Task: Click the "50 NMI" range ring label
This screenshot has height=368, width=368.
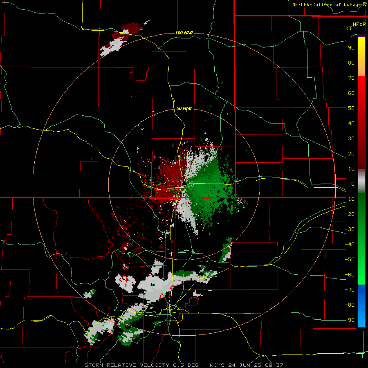Action: click(x=184, y=108)
